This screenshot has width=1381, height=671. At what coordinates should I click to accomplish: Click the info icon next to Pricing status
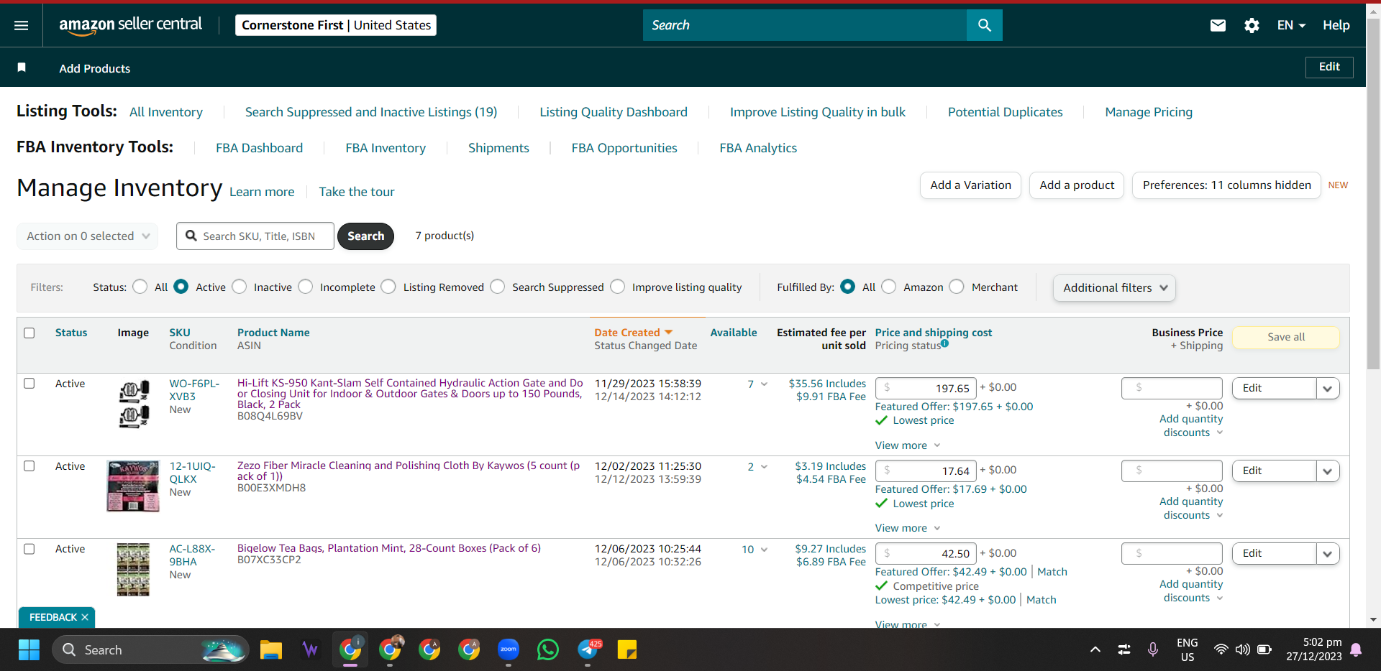click(944, 343)
